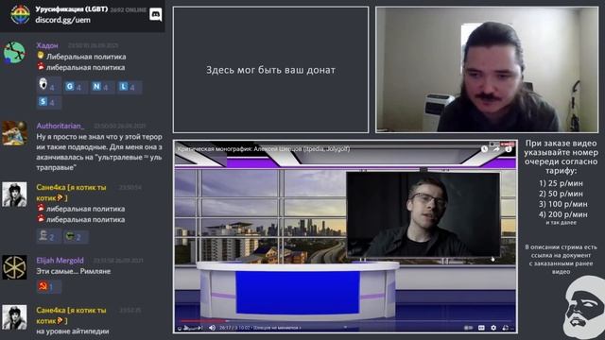Toggle the hammer and sickle reaction

tap(48, 286)
